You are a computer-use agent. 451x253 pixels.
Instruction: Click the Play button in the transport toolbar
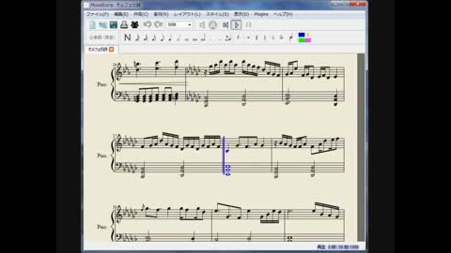coord(236,25)
